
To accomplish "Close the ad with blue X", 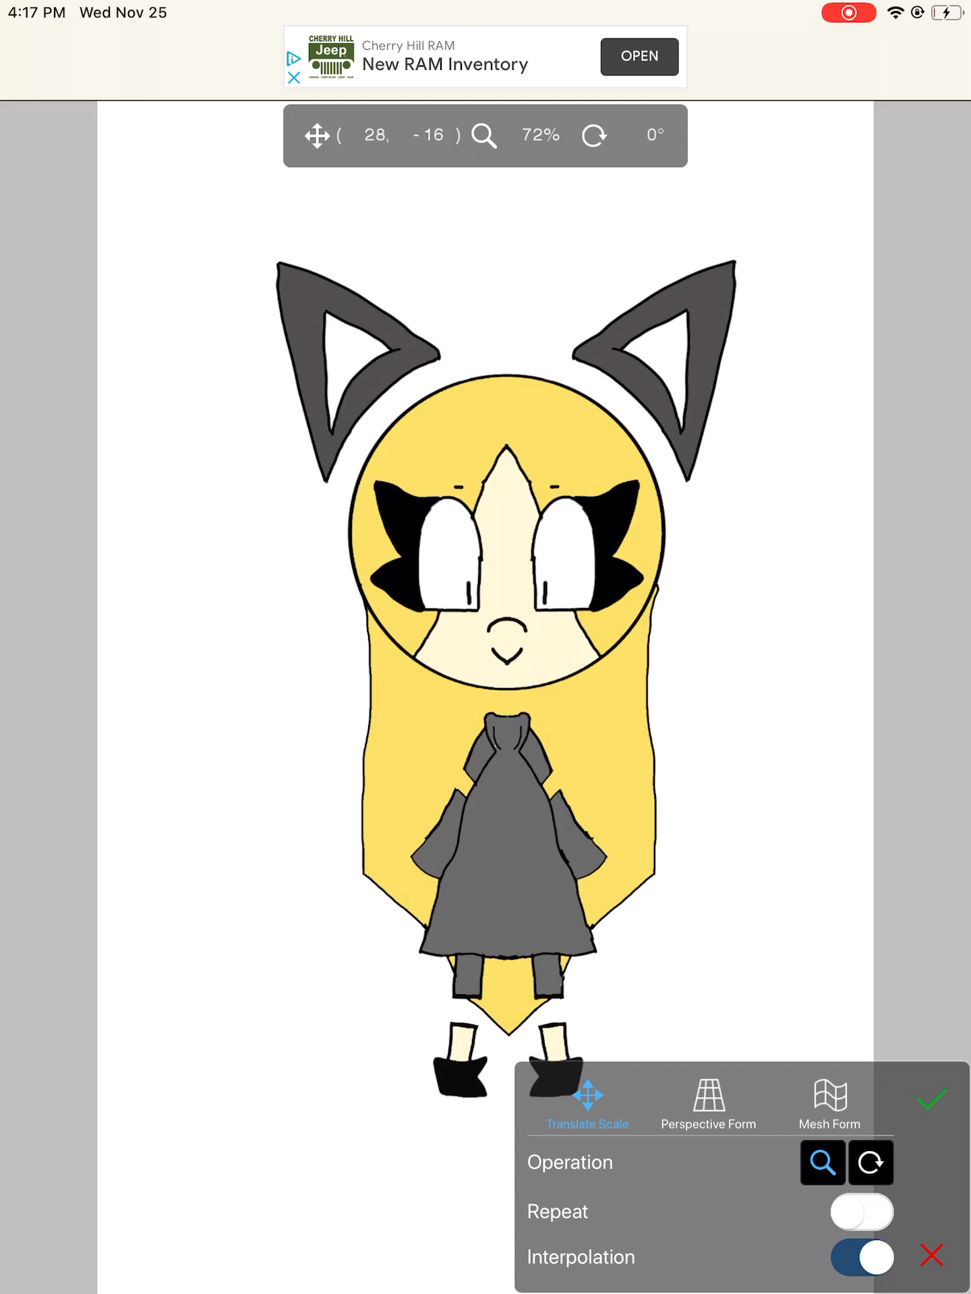I will coord(293,78).
